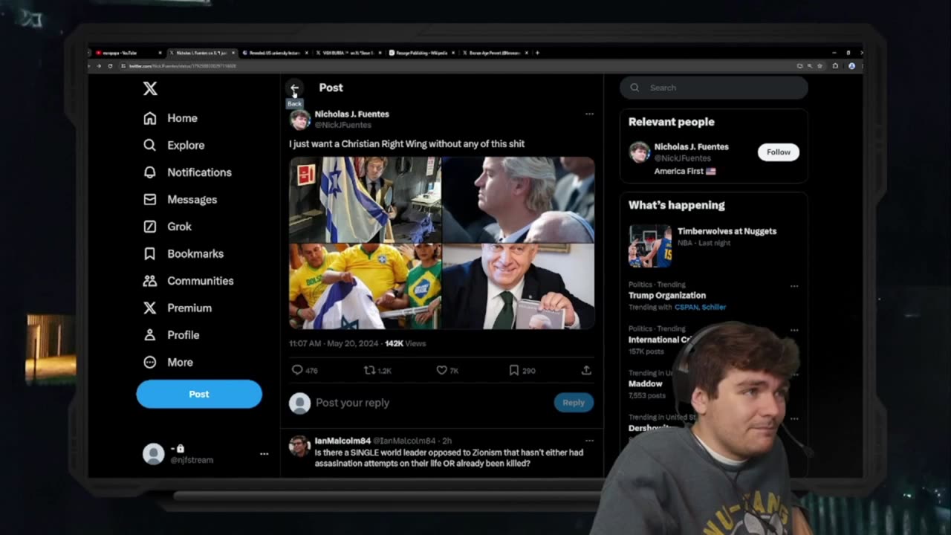Click the Reply button
951x535 pixels.
[574, 402]
